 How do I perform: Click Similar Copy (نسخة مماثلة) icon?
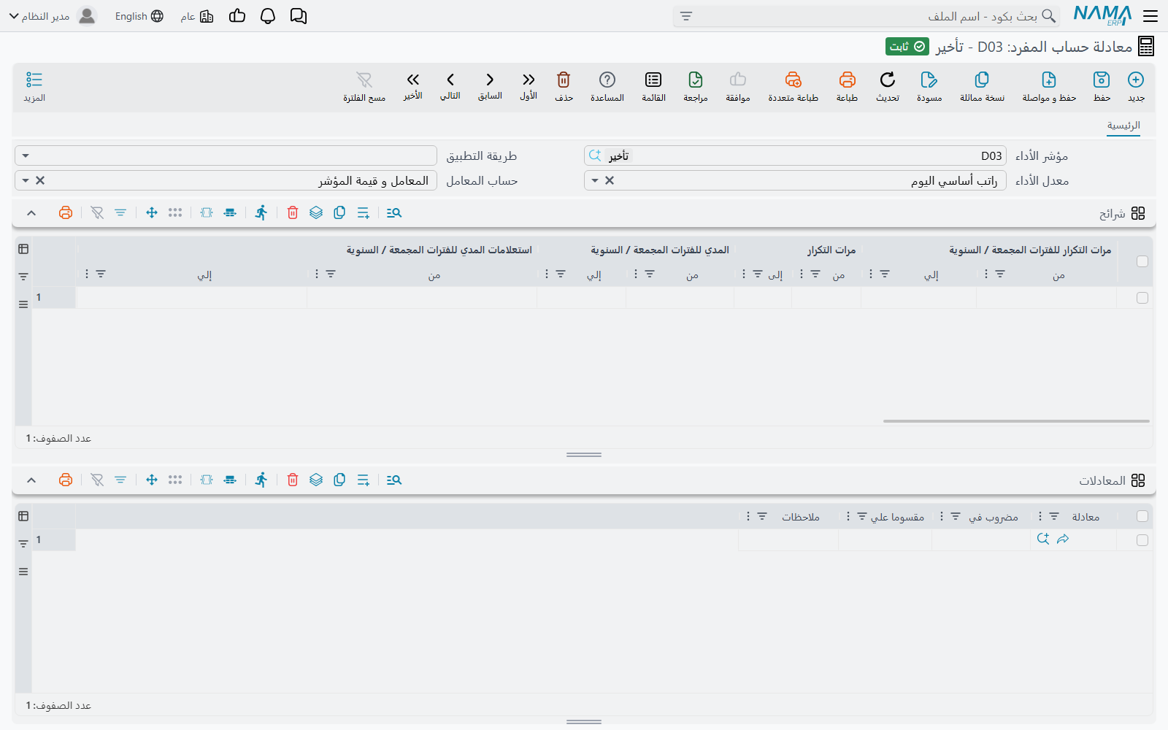point(982,80)
